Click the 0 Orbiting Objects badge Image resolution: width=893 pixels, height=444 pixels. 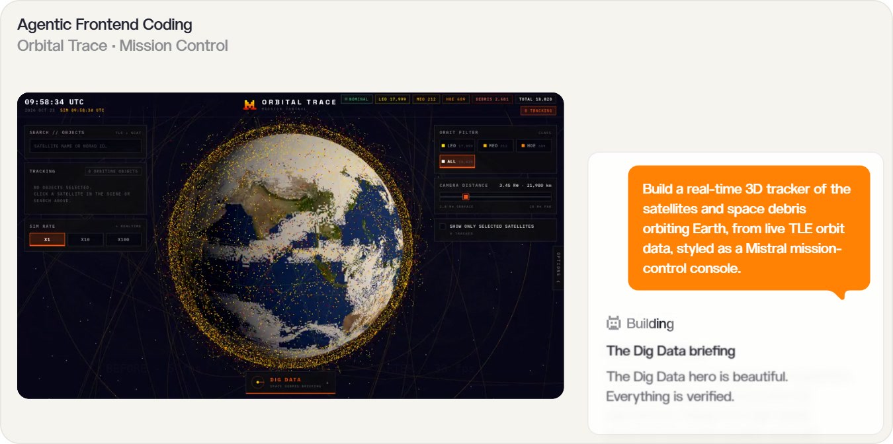click(x=113, y=171)
